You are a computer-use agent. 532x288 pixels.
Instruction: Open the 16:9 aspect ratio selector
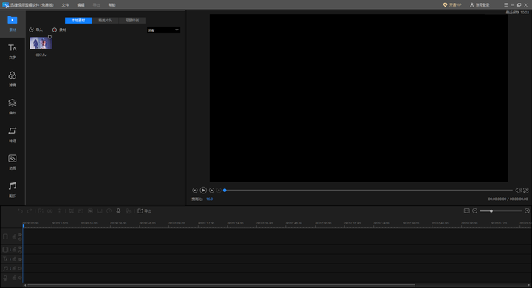tap(209, 199)
